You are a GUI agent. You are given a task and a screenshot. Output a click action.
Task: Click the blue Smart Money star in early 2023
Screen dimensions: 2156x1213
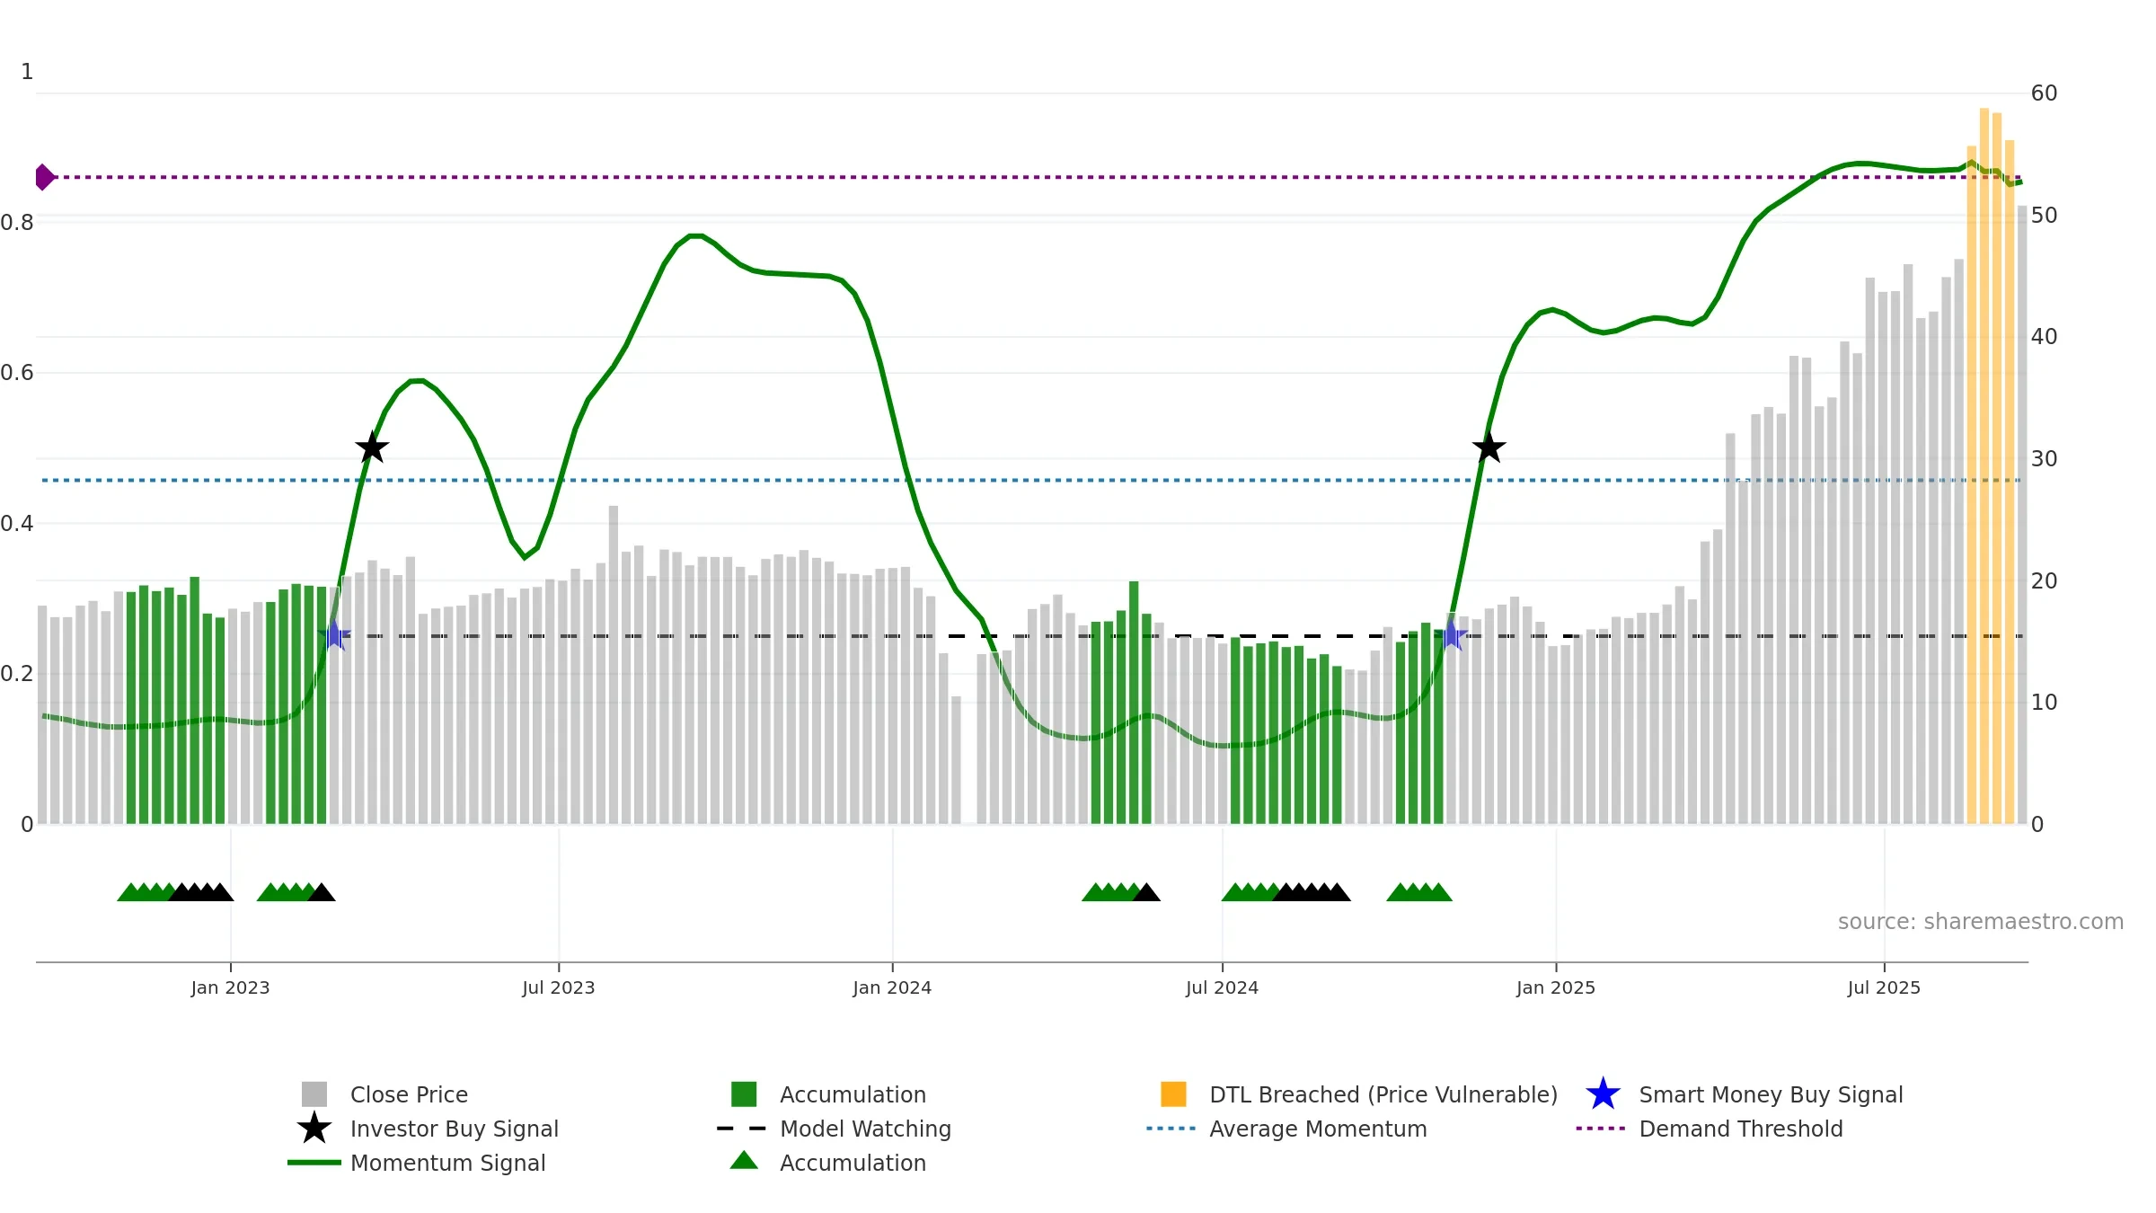pyautogui.click(x=334, y=635)
